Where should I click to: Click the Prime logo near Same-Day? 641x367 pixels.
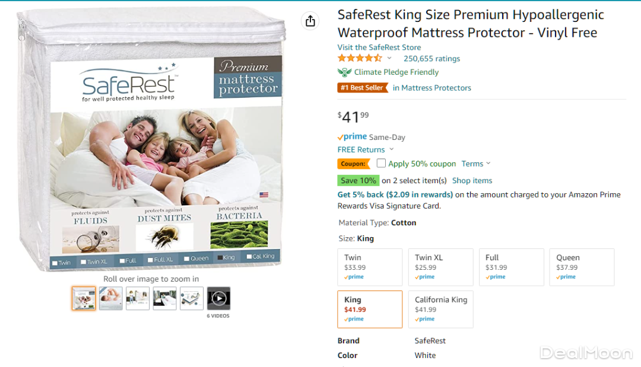[353, 137]
